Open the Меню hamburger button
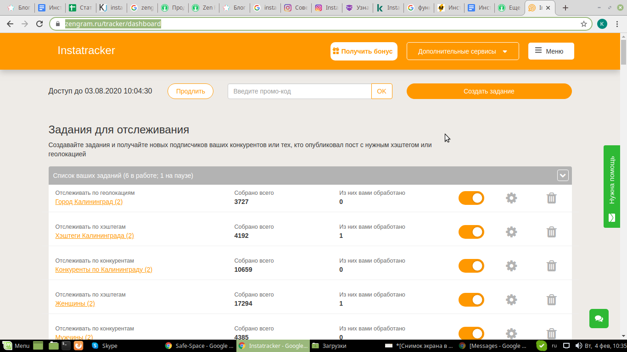 pyautogui.click(x=551, y=51)
